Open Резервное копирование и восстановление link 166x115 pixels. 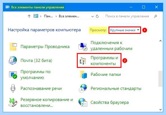tap(47, 102)
